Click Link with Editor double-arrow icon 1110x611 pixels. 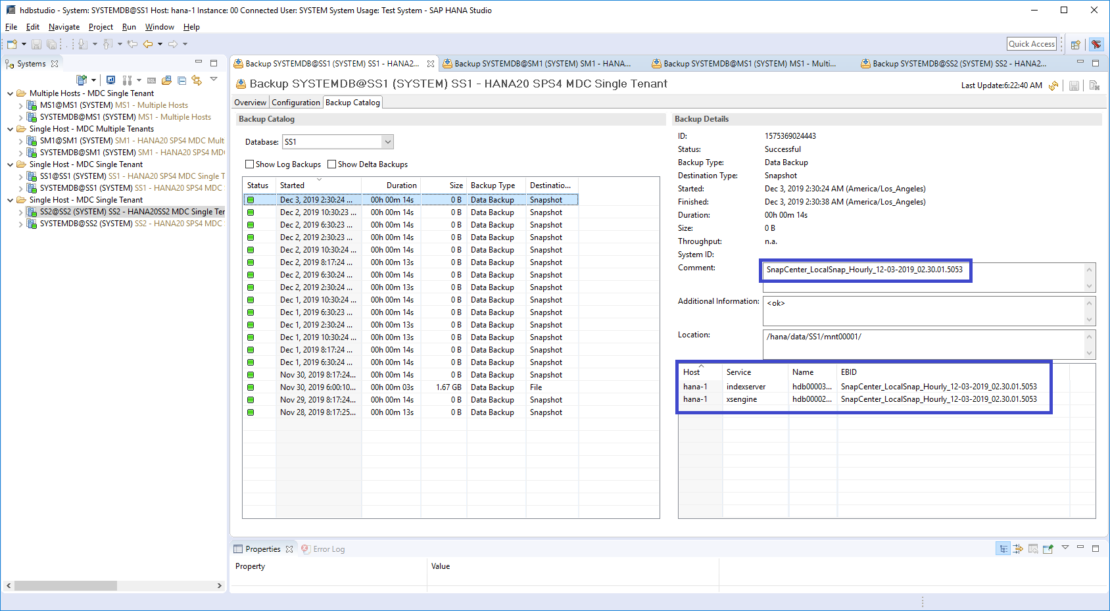tap(197, 80)
